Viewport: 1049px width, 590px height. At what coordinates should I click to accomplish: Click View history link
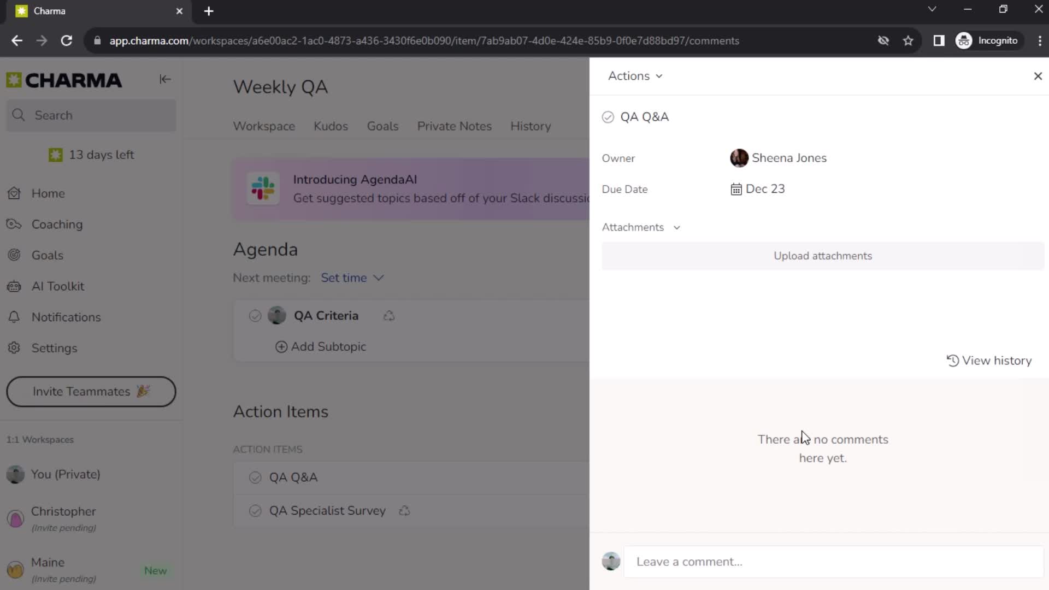pos(990,360)
